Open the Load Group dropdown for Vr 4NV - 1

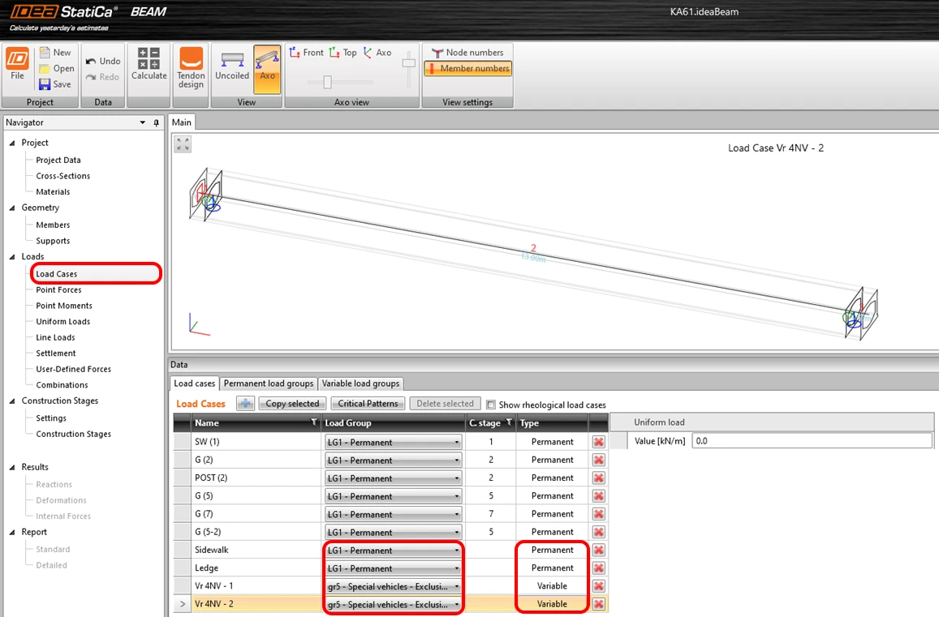click(x=456, y=586)
